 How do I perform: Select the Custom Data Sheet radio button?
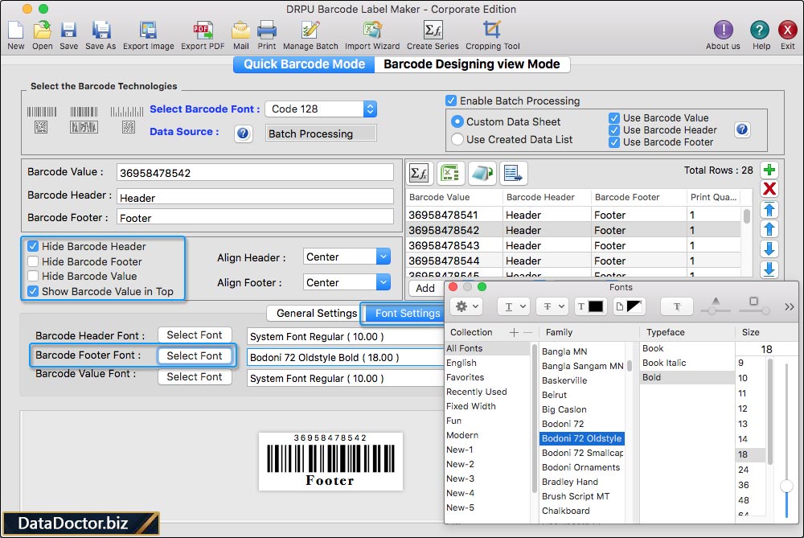pos(457,121)
